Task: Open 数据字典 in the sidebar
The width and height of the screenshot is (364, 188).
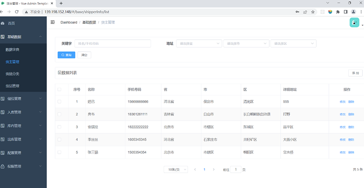Action: [12, 50]
